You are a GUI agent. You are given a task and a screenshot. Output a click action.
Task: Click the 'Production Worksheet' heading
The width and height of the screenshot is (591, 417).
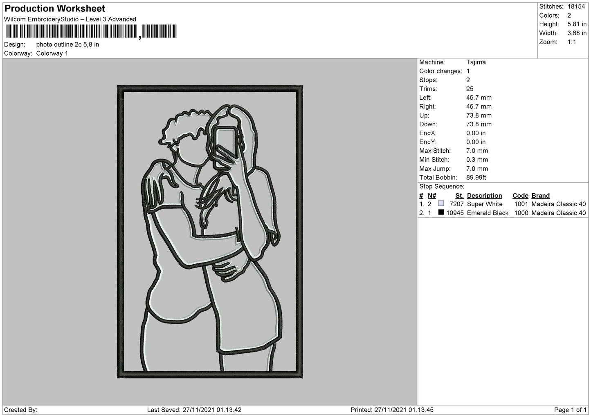[x=55, y=9]
